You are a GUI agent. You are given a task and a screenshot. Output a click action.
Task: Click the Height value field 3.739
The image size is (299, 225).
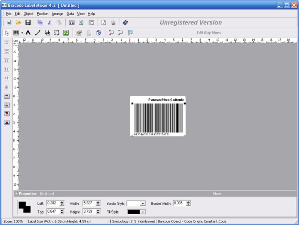point(89,211)
